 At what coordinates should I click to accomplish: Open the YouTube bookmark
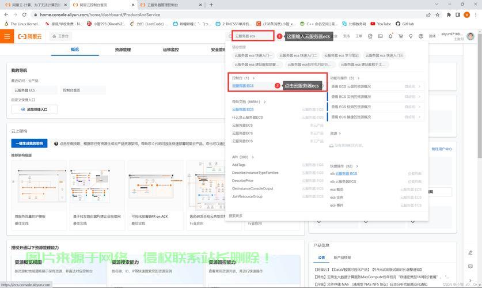click(381, 24)
